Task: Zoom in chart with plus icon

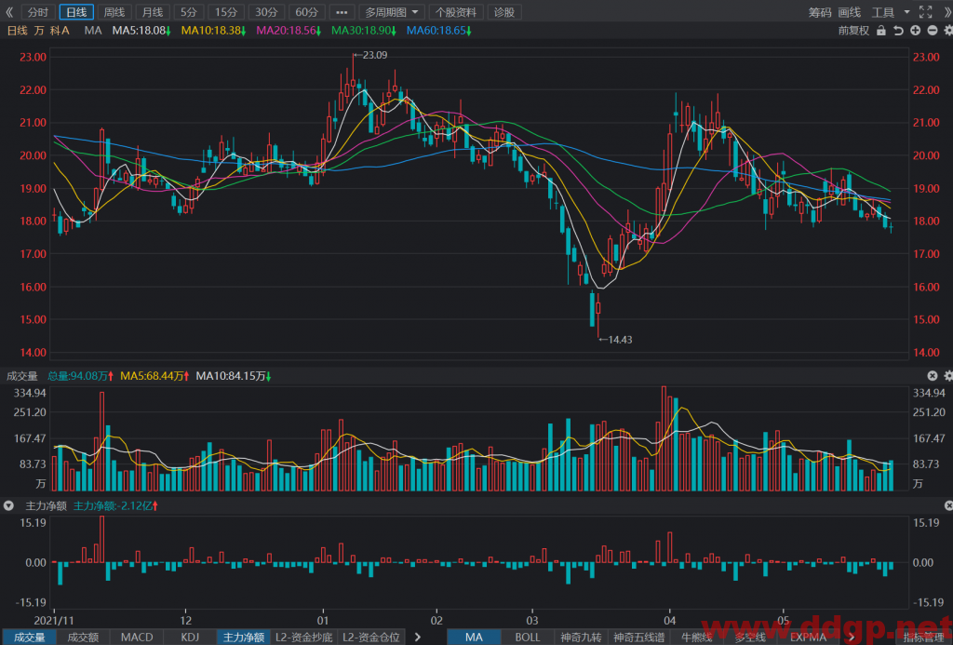Action: click(x=916, y=31)
